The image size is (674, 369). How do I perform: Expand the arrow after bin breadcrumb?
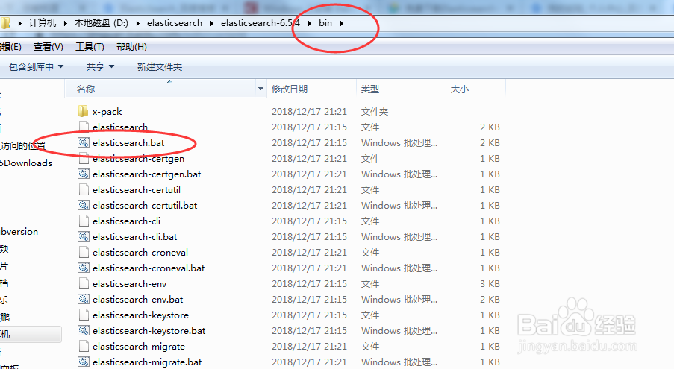pos(341,23)
